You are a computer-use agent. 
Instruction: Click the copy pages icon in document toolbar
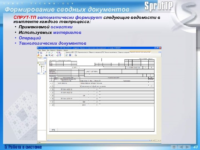[67, 55]
